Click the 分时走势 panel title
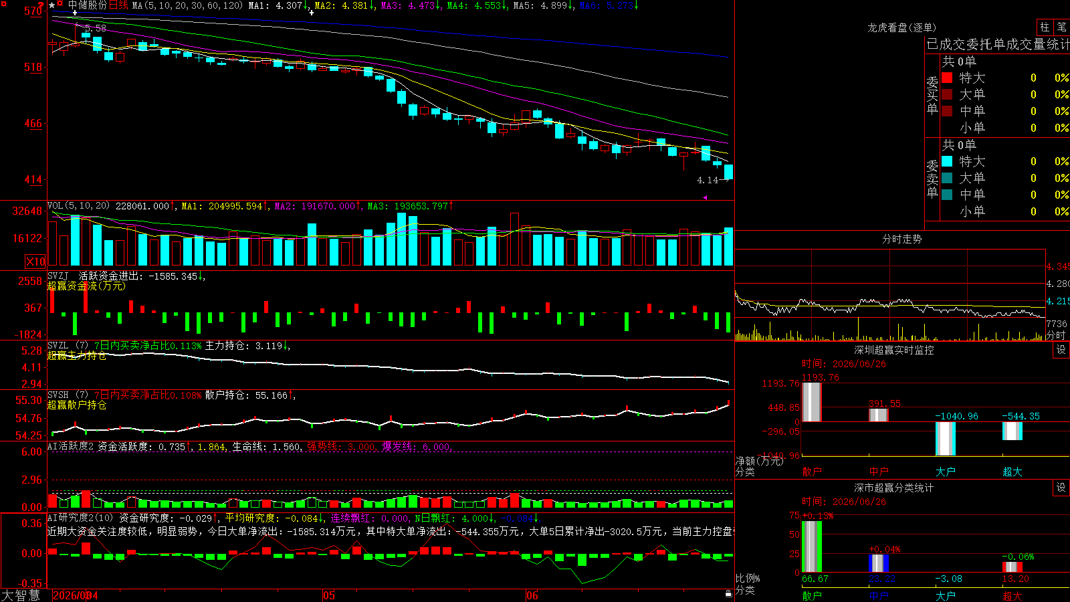Viewport: 1070px width, 602px height. coord(902,239)
